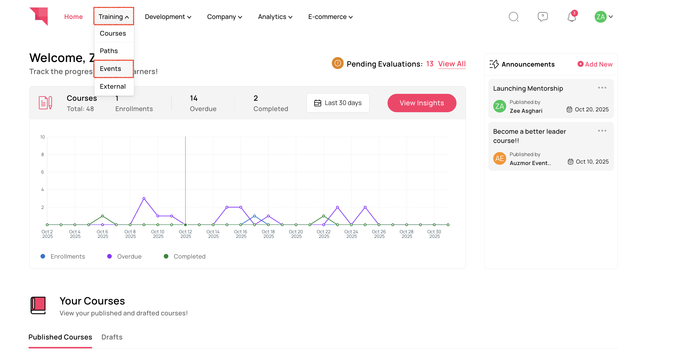Image resolution: width=682 pixels, height=361 pixels.
Task: Click View All pending evaluations link
Action: pyautogui.click(x=452, y=64)
